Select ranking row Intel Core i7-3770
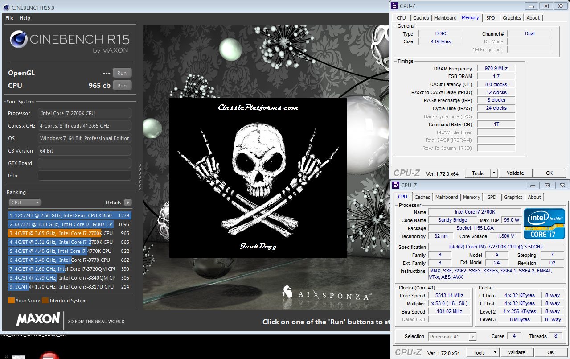Screen dimensions: 570x359 click(x=70, y=260)
